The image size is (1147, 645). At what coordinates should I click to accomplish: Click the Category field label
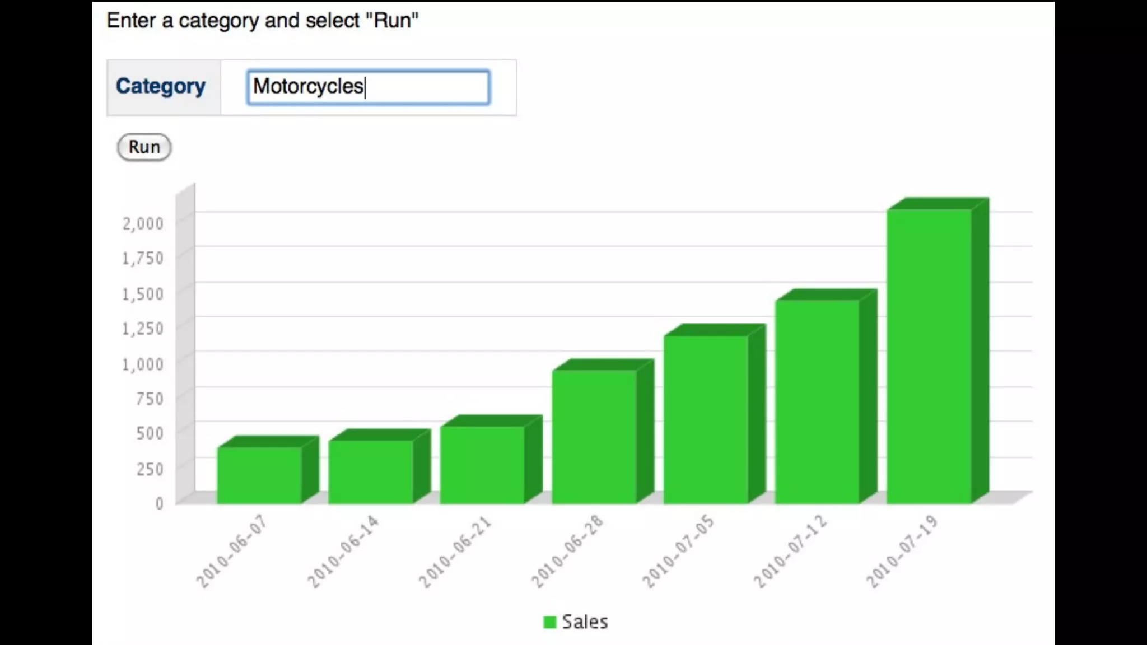point(161,86)
